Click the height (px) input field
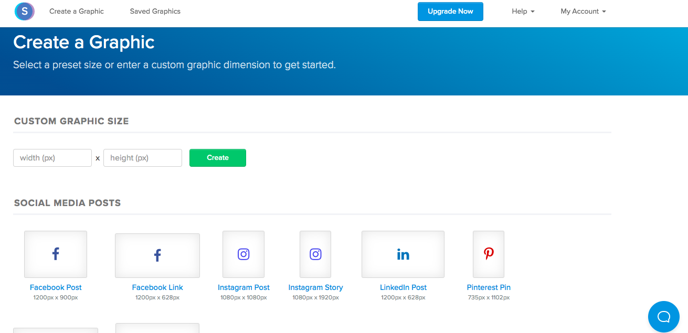 142,158
